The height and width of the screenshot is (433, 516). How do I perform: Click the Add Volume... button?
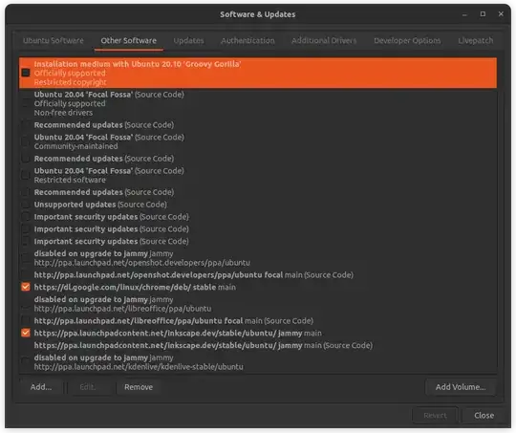pyautogui.click(x=461, y=387)
